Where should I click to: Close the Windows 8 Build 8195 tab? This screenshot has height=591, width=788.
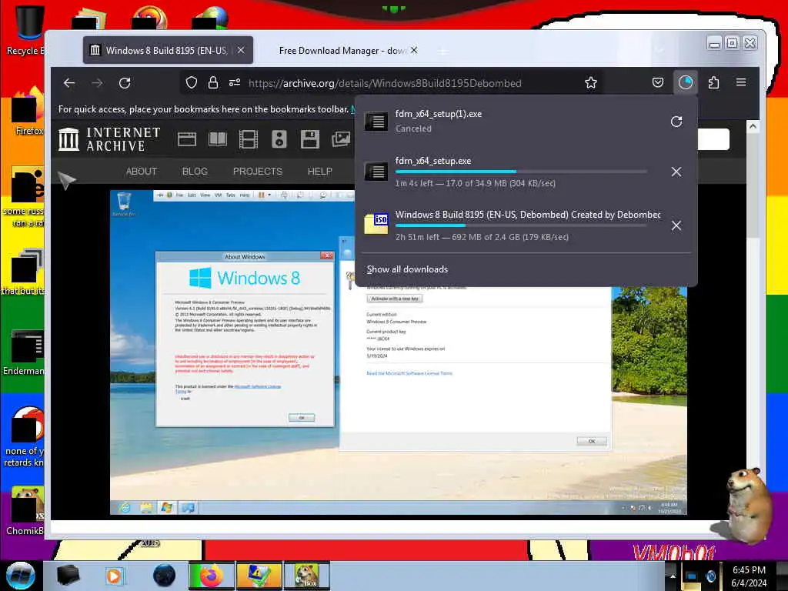coord(241,50)
